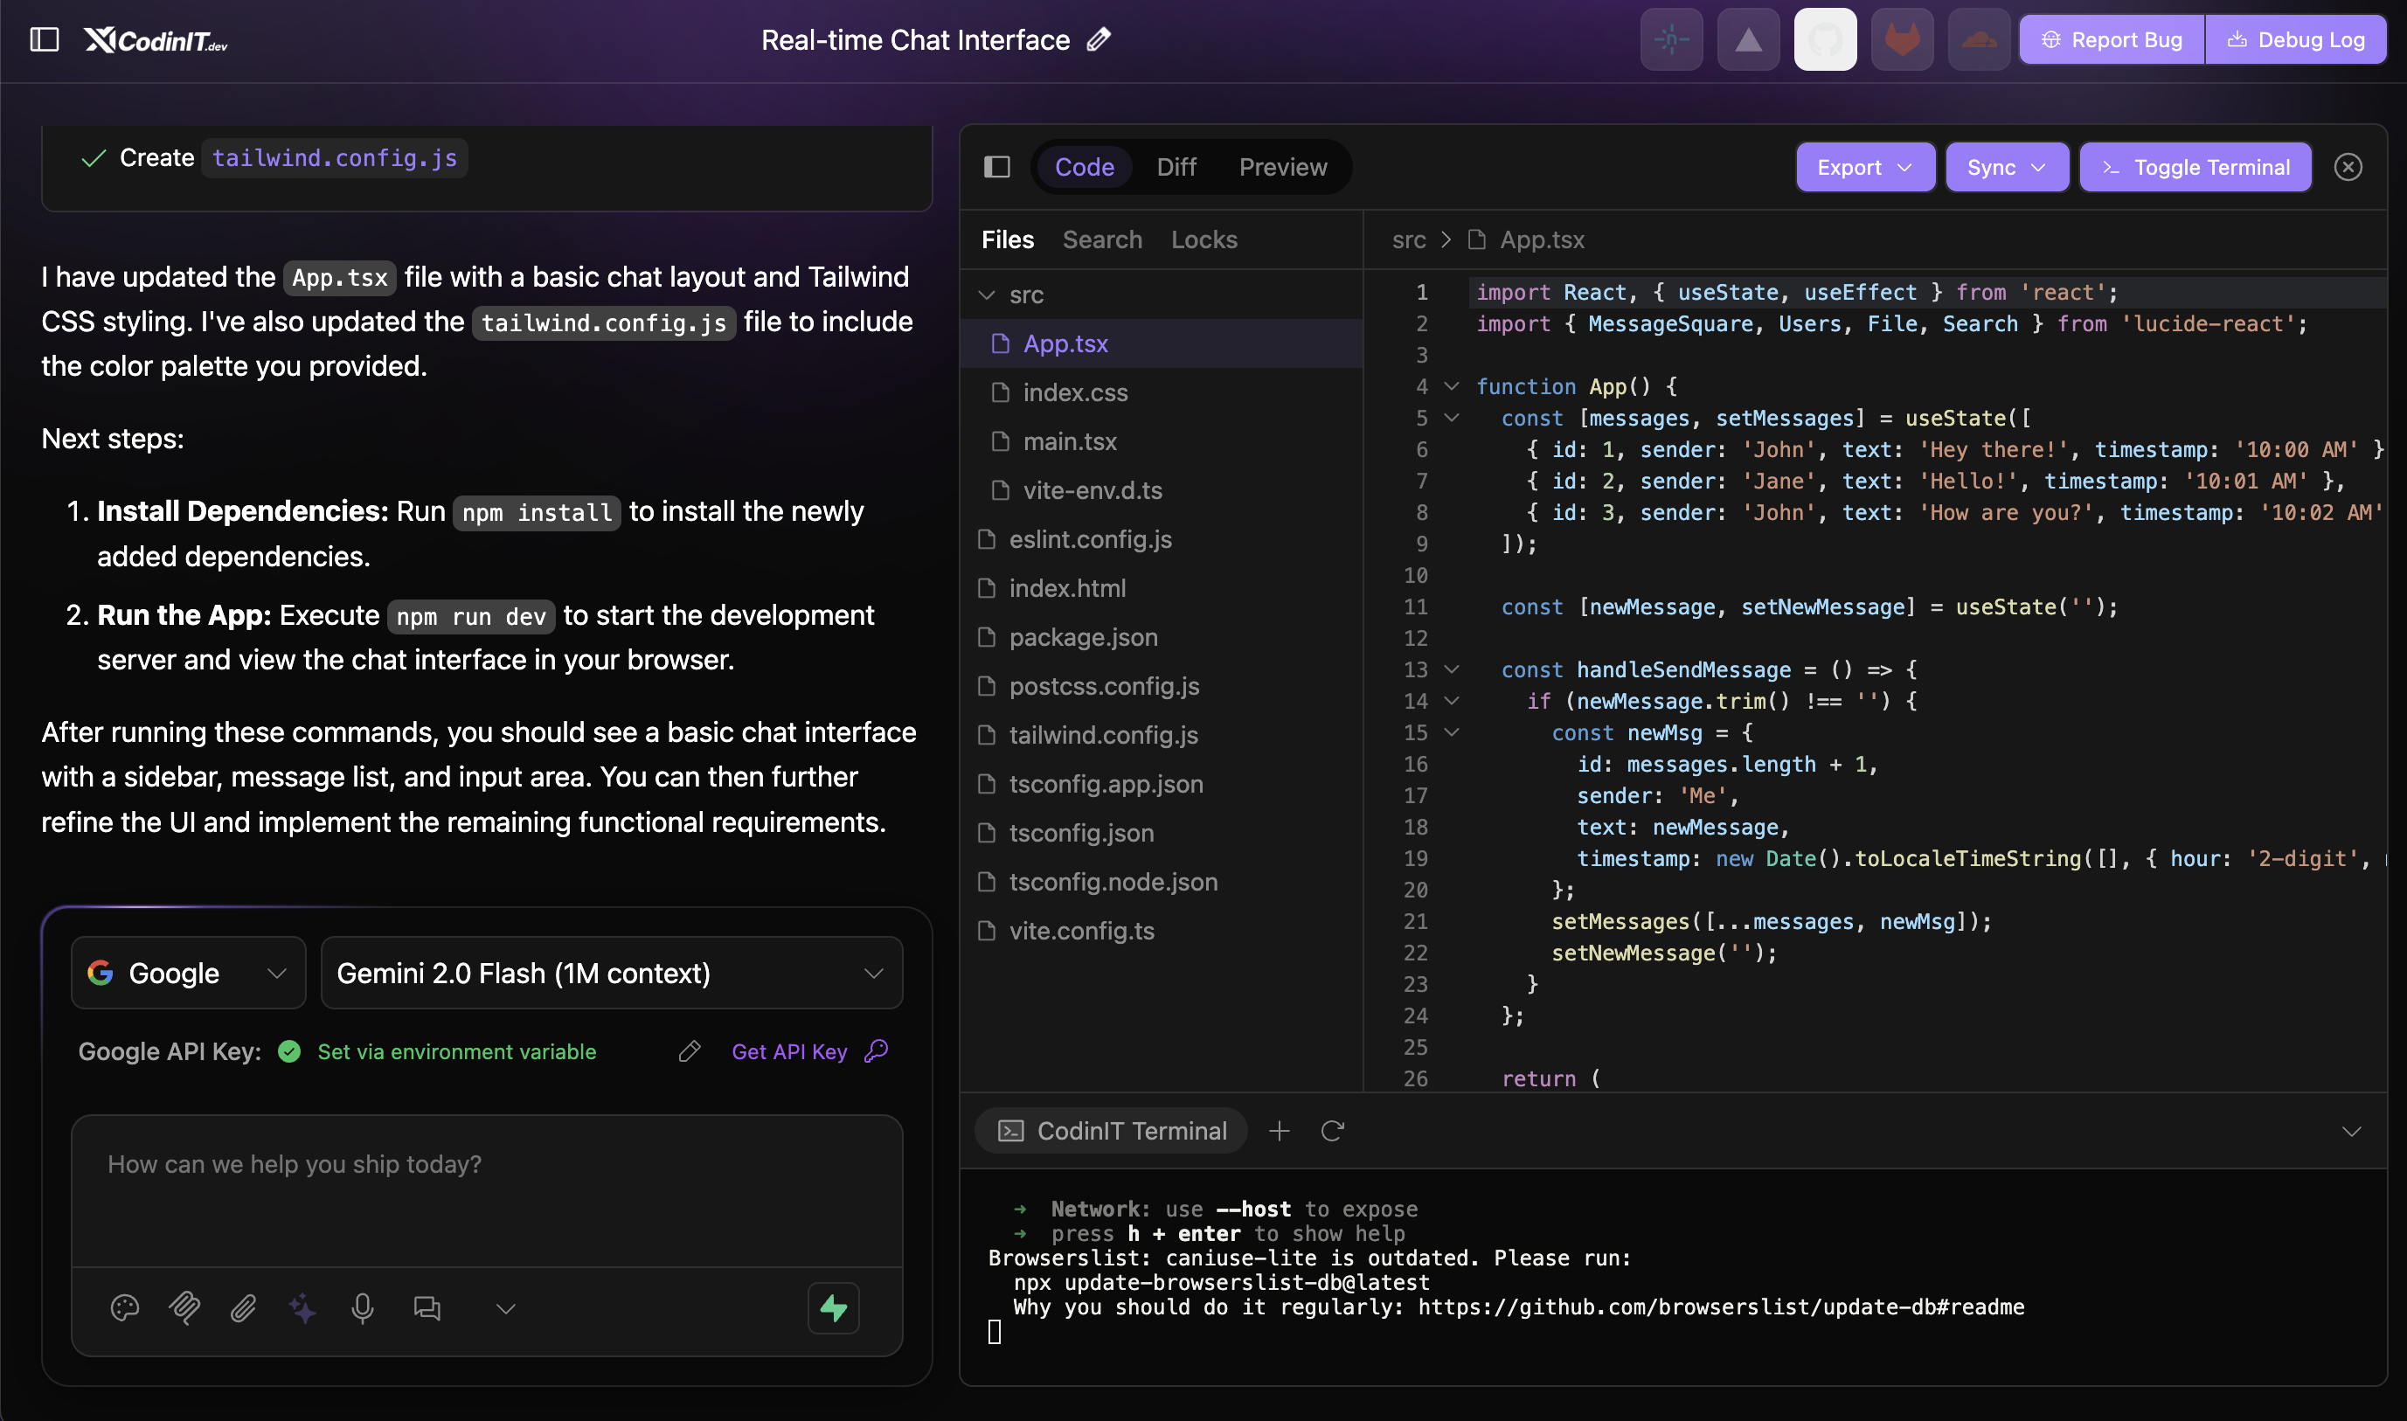Switch to the Diff tab
The width and height of the screenshot is (2407, 1421).
point(1176,167)
